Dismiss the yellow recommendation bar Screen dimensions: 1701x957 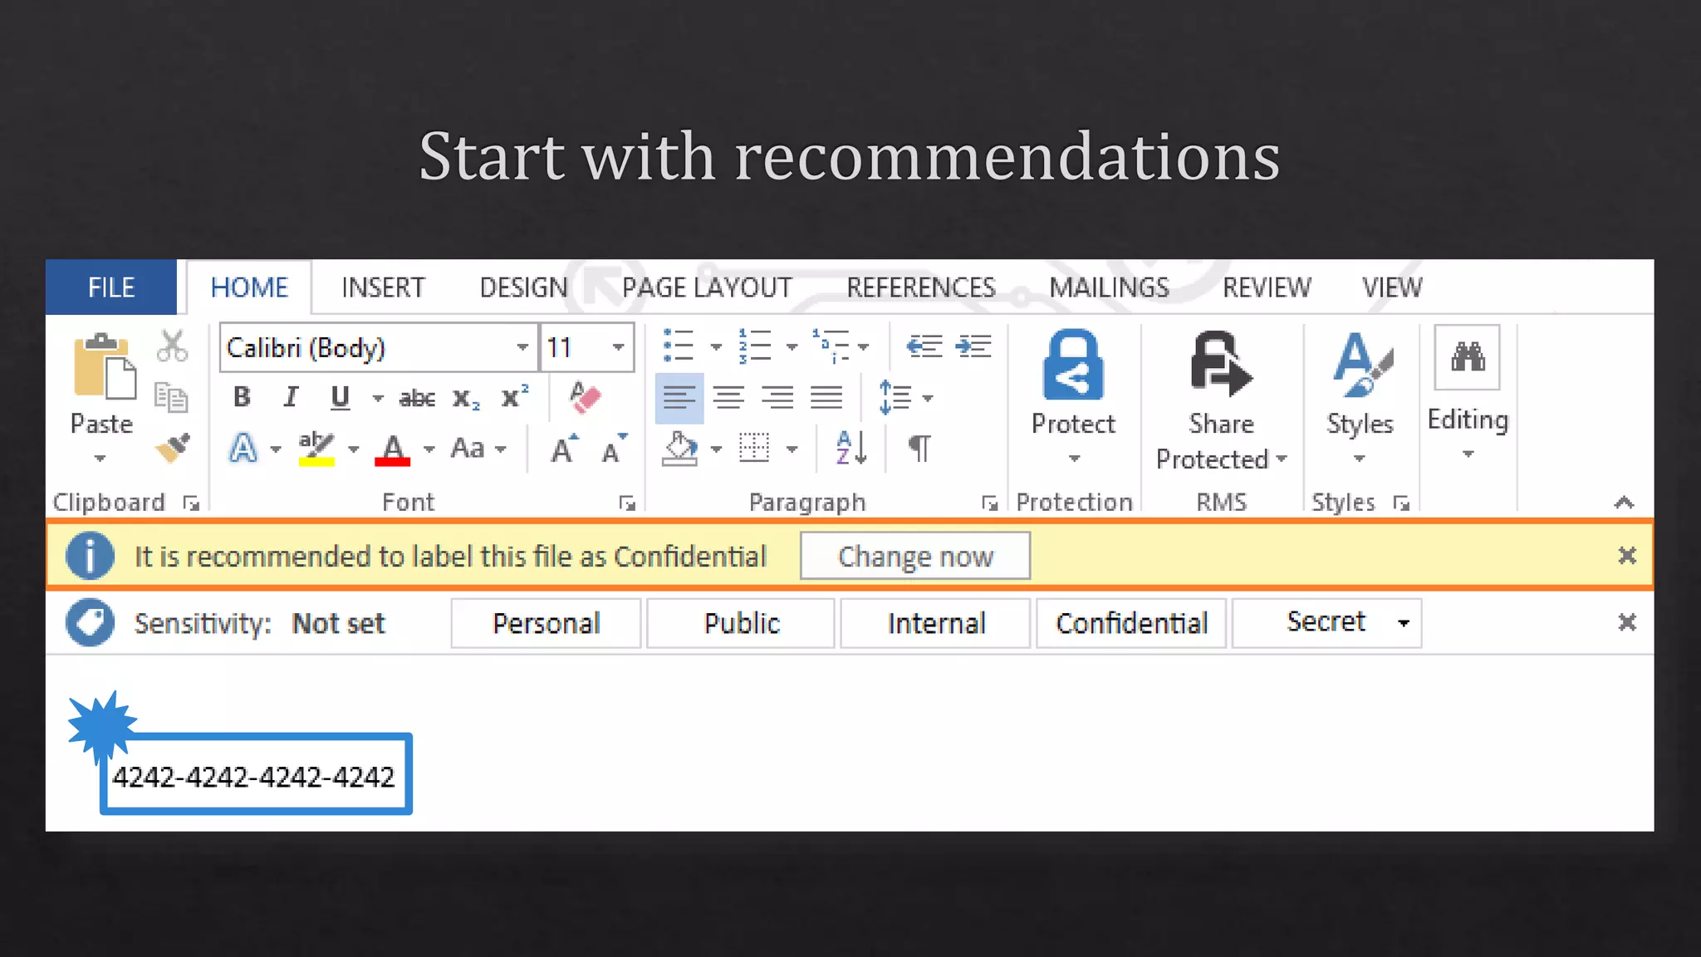point(1626,556)
